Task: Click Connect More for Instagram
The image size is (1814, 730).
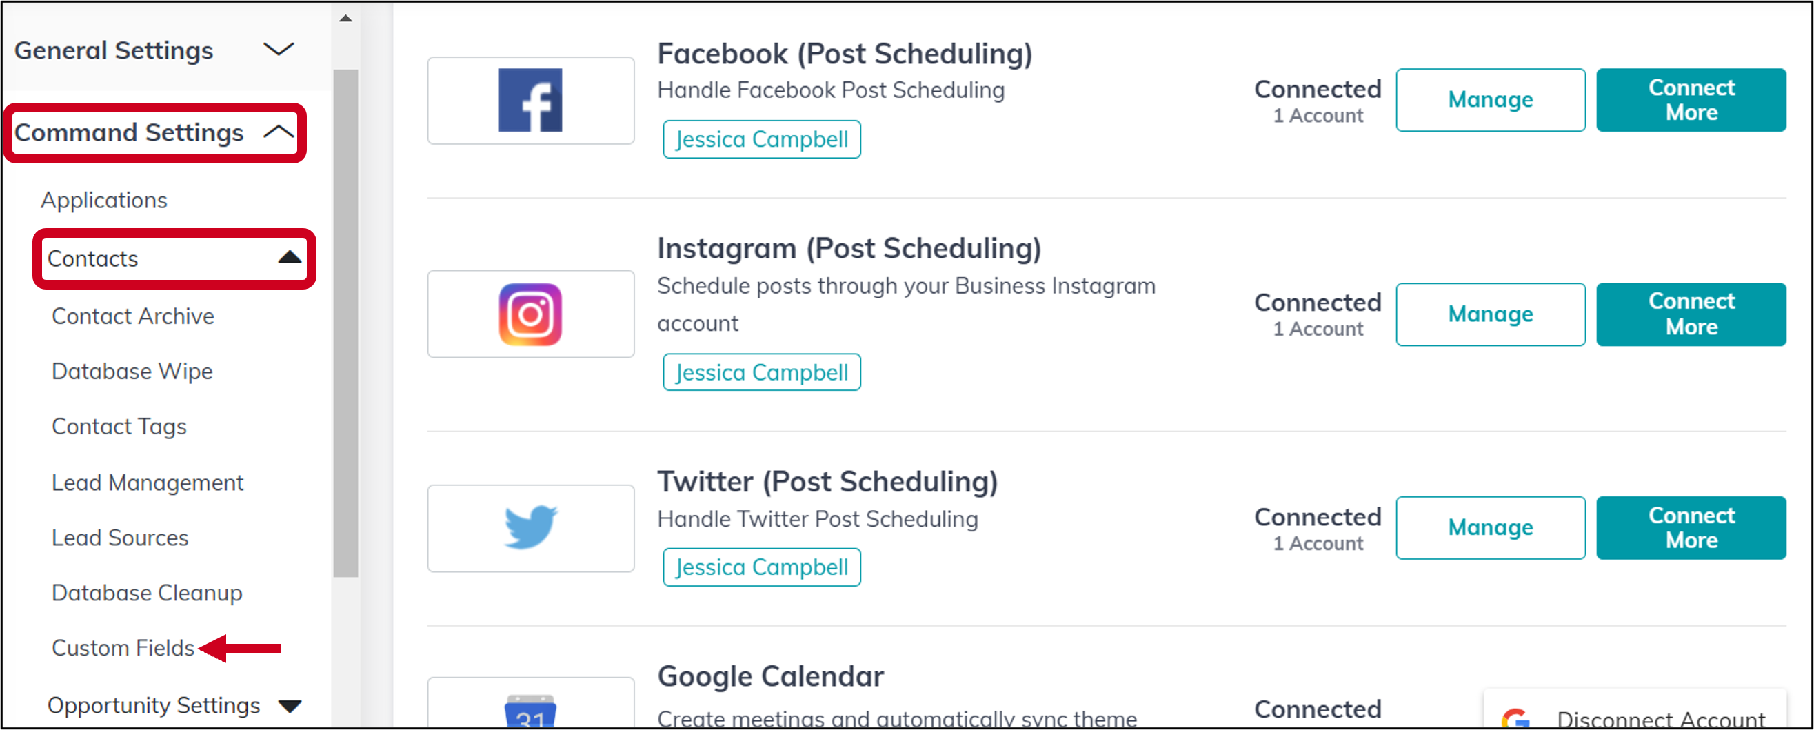Action: [1691, 314]
